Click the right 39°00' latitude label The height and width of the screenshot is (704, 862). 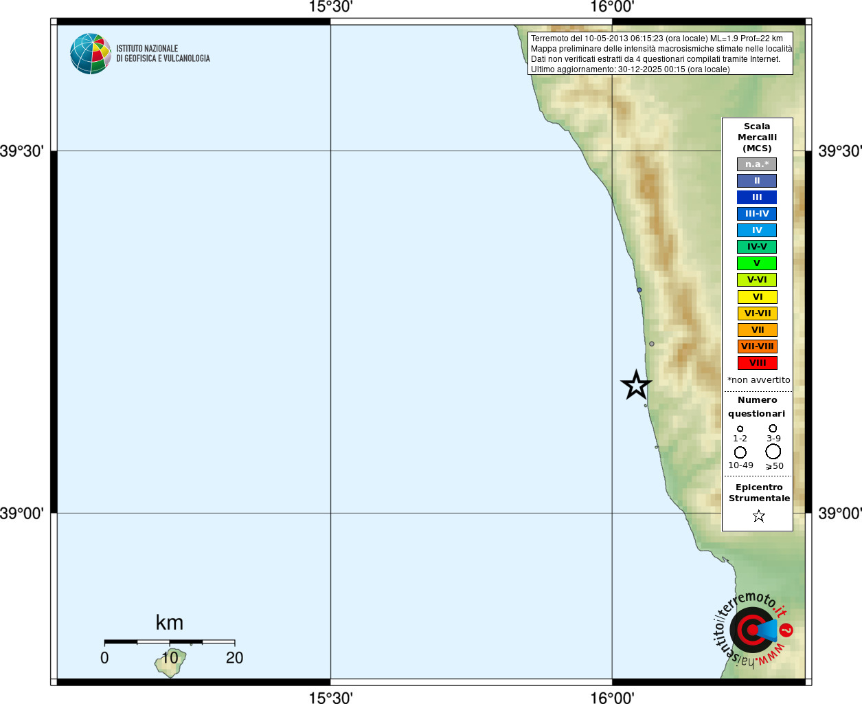840,514
